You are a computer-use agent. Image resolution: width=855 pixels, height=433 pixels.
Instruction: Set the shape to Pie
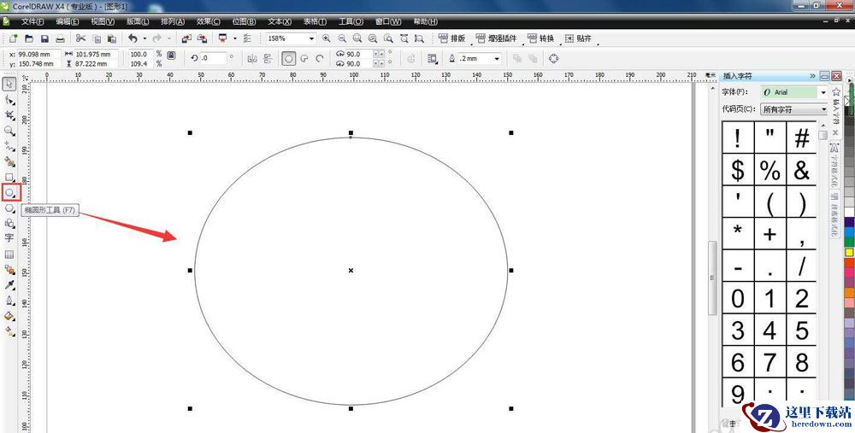pos(304,59)
